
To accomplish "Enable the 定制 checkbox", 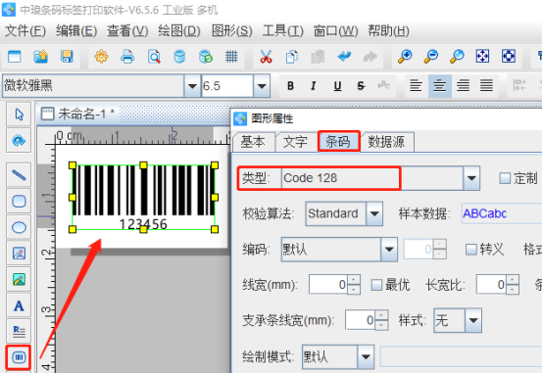I will 505,178.
